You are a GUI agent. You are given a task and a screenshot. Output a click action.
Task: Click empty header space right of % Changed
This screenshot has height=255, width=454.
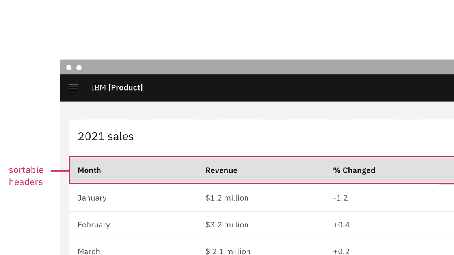coord(414,170)
